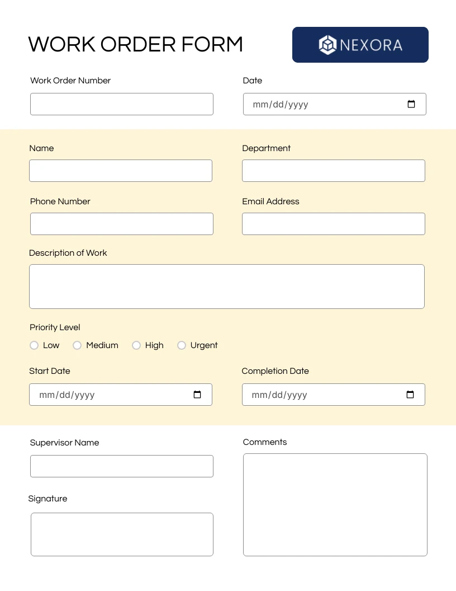Open calendar picker in the top Date field
The image size is (456, 591).
411,104
